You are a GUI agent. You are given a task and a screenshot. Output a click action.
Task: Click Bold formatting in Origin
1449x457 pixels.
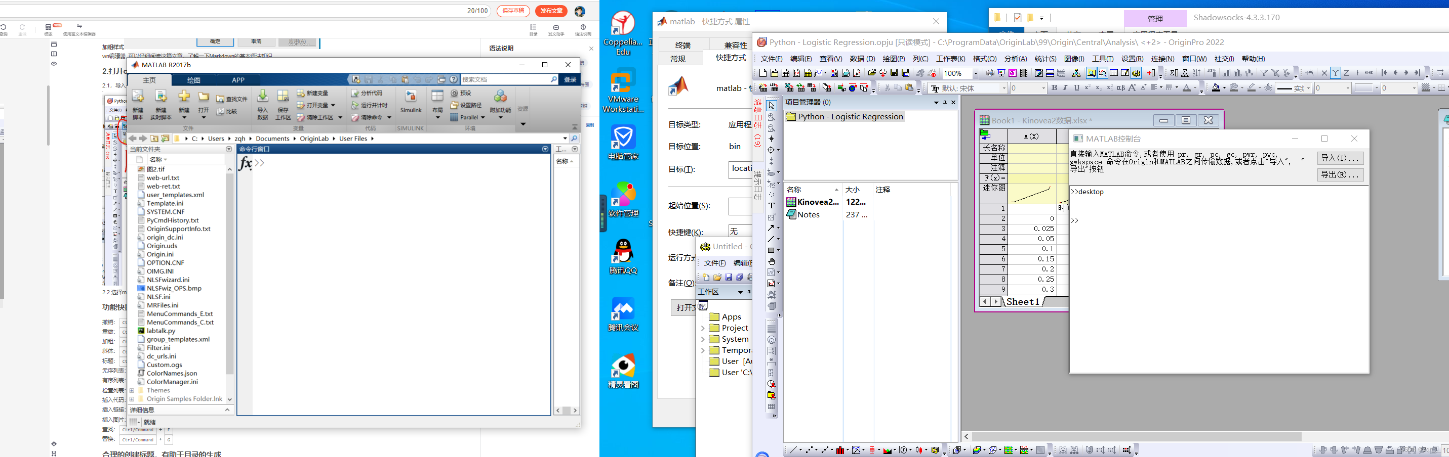pos(1054,87)
